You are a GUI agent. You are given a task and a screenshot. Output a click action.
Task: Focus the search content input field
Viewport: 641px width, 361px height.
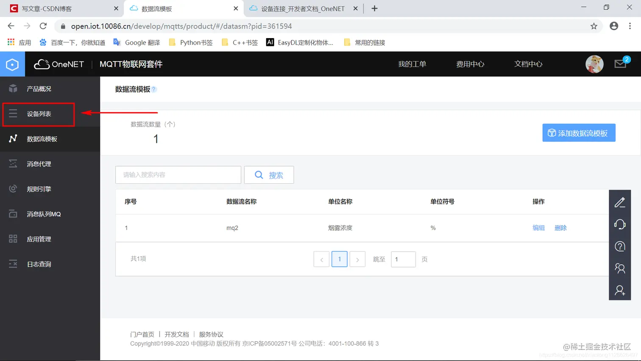tap(178, 175)
